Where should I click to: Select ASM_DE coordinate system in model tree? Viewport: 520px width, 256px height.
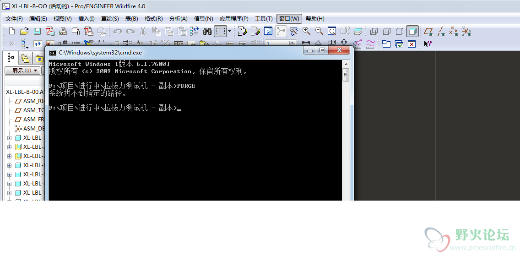[x=29, y=129]
